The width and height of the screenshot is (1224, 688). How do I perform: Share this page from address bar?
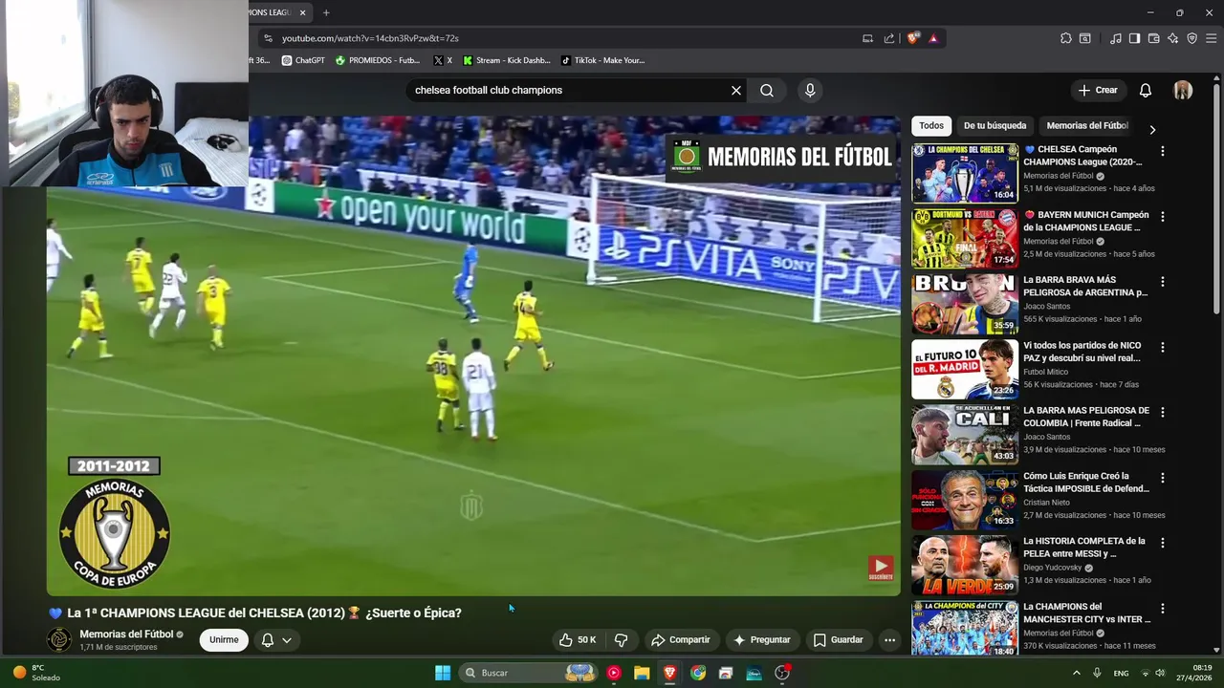click(x=889, y=38)
